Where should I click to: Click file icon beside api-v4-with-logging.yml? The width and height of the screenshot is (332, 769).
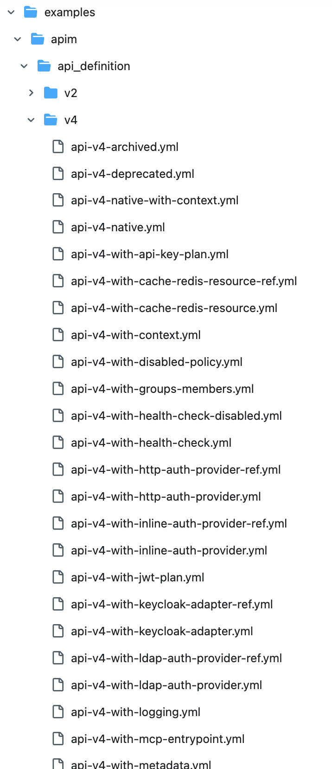click(x=58, y=712)
